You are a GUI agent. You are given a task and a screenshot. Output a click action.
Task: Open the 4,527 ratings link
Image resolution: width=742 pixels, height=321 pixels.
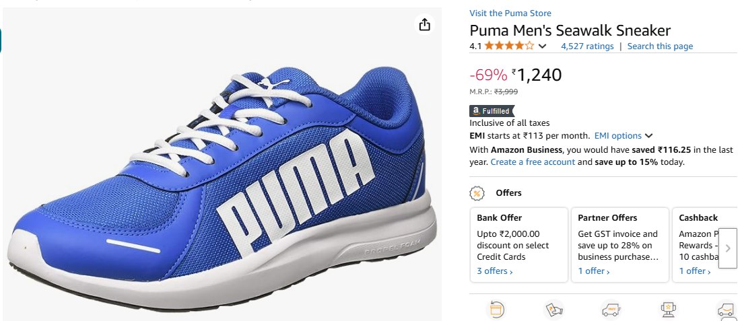coord(587,46)
